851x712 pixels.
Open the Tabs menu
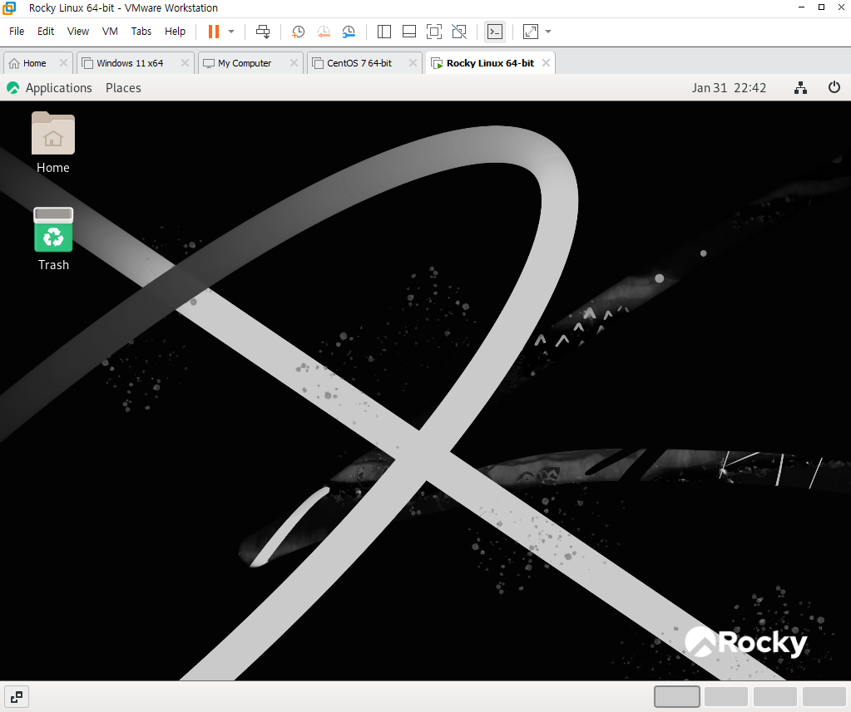(141, 32)
